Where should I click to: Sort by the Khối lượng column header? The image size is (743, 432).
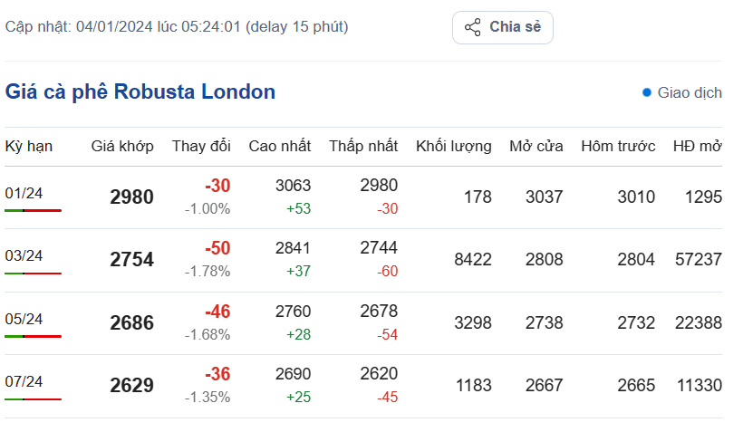click(x=454, y=146)
